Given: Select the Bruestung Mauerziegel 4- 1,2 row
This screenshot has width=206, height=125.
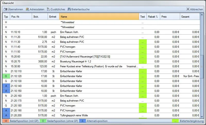Looking at the screenshot, I should coord(75,62).
